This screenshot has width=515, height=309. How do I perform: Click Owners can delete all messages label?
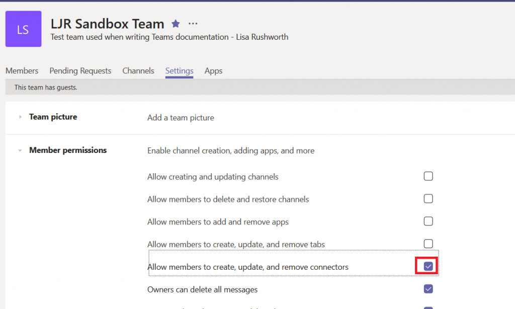[x=203, y=289]
